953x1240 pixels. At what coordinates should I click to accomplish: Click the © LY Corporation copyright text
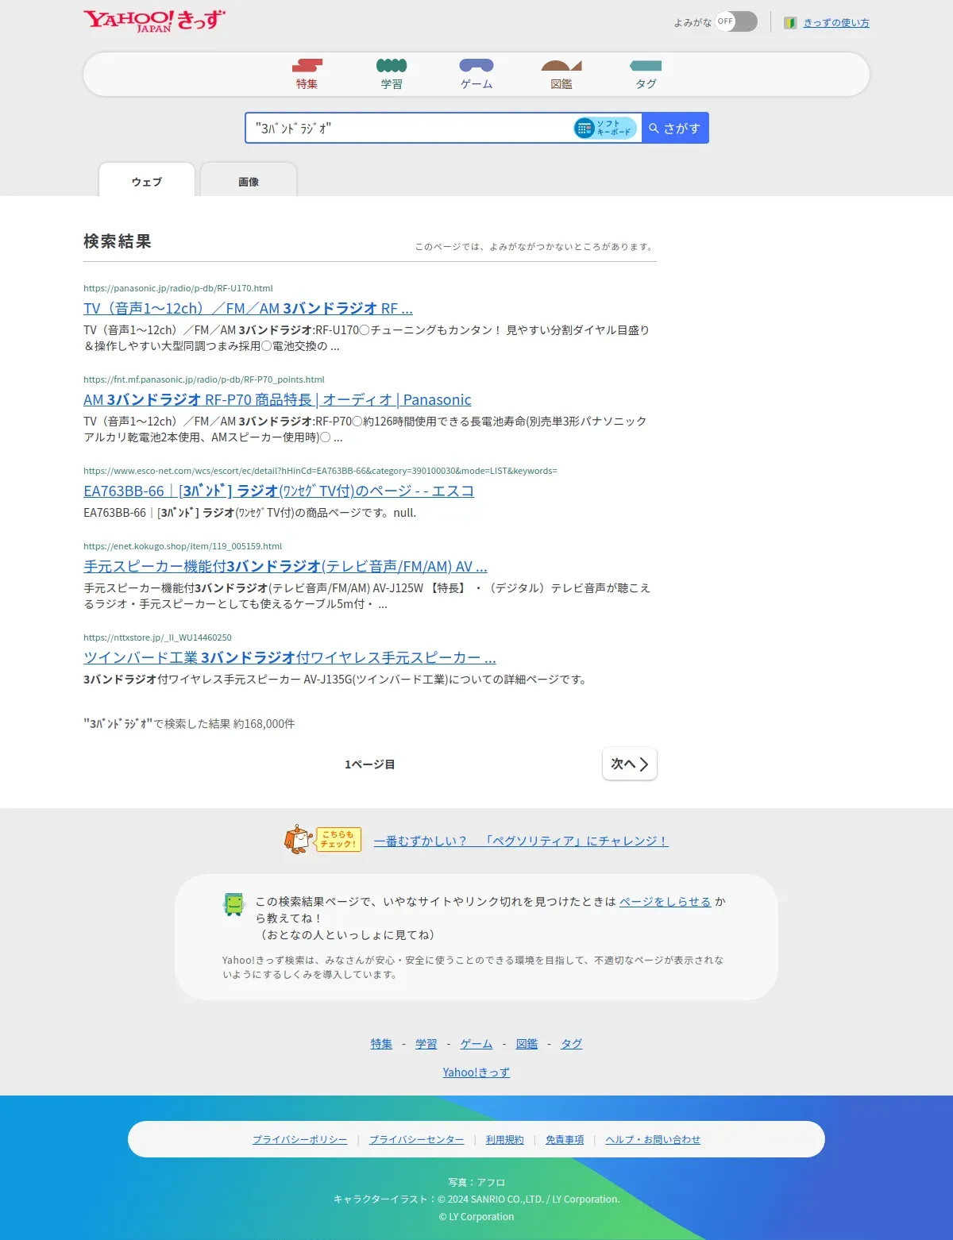[x=476, y=1216]
